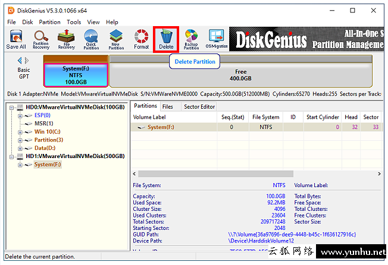The height and width of the screenshot is (265, 388).
Task: Sort by the ID column header
Action: pyautogui.click(x=293, y=117)
